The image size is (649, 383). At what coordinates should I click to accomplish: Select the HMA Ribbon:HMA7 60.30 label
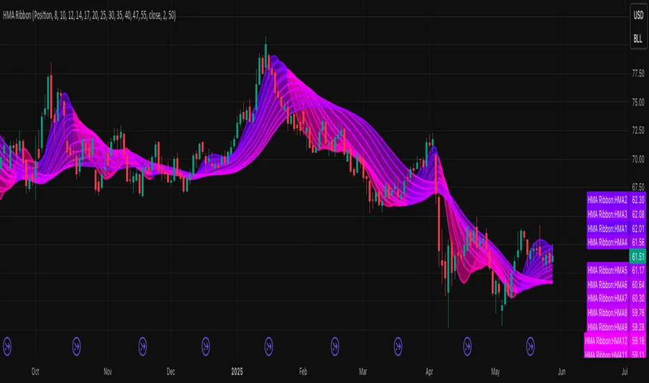point(616,298)
